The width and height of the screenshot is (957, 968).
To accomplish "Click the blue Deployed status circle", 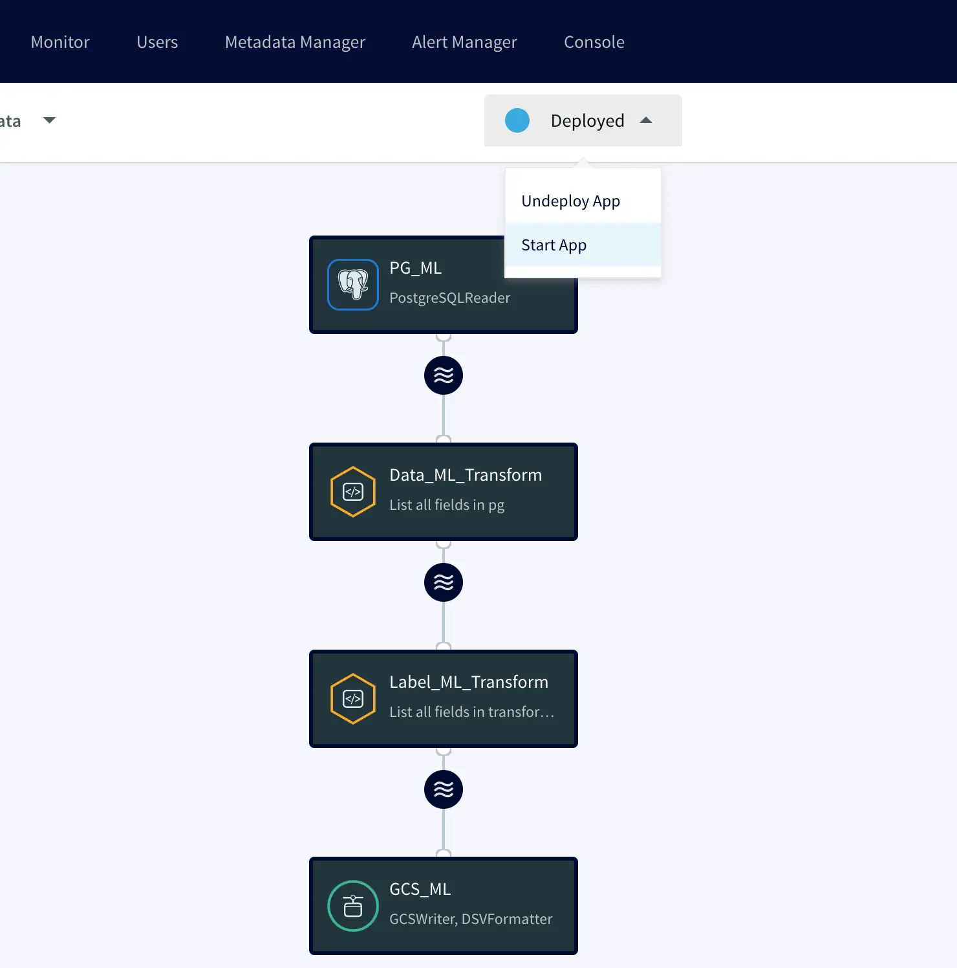I will pos(517,120).
